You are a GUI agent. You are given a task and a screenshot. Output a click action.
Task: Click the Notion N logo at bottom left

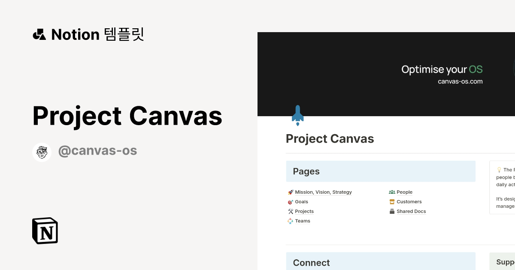45,231
